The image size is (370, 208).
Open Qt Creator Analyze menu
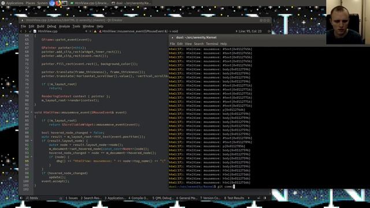(64, 27)
